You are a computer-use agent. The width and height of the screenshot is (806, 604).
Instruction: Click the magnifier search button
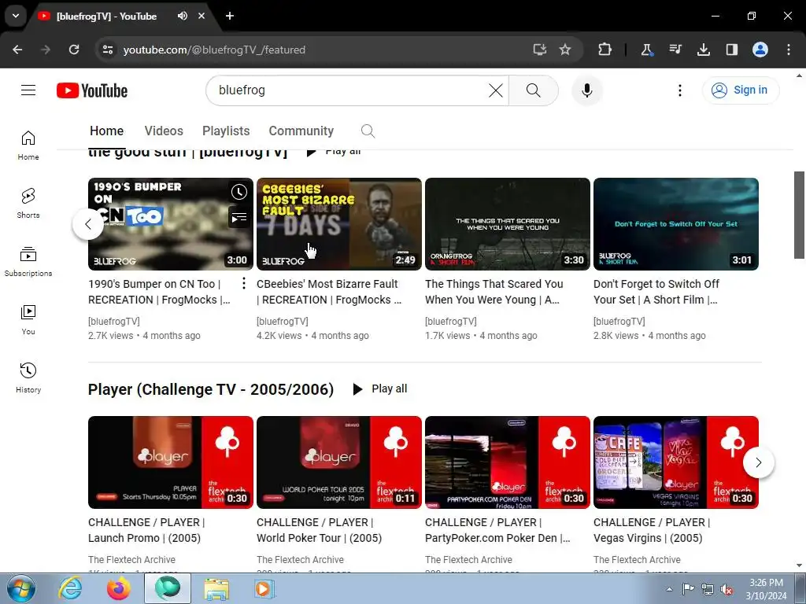(534, 90)
